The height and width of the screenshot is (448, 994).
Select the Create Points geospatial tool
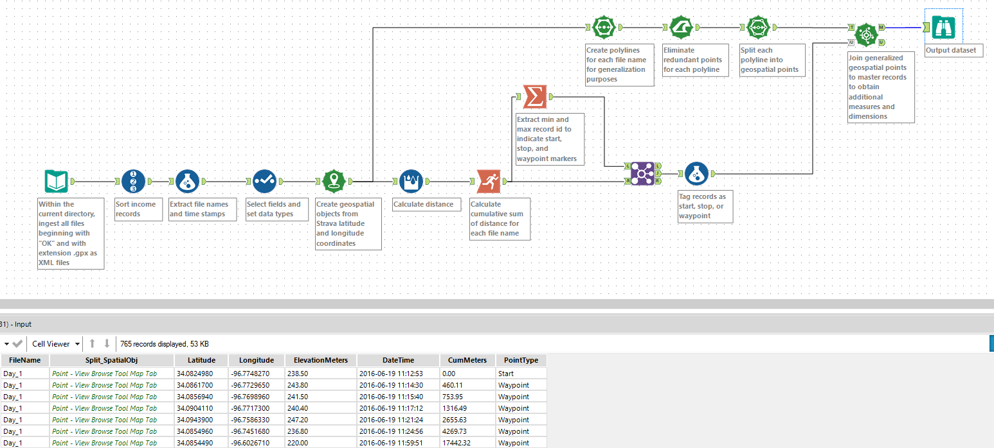point(334,182)
